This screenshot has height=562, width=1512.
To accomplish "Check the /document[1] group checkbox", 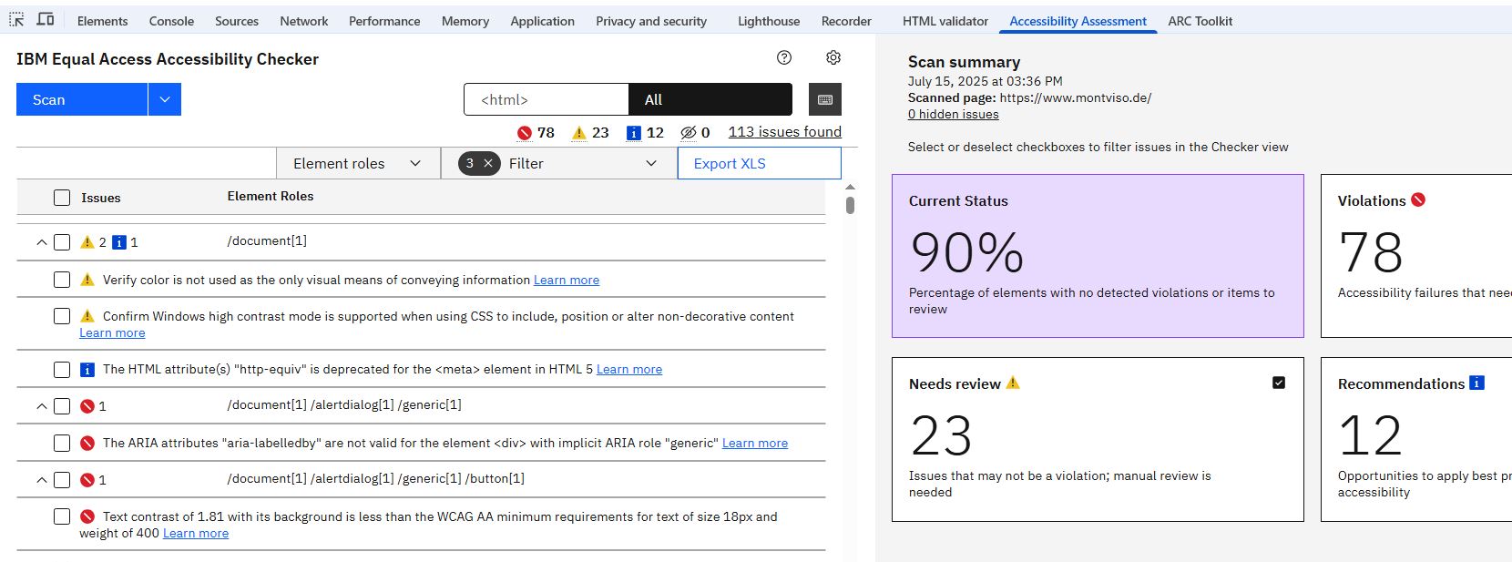I will coord(62,242).
